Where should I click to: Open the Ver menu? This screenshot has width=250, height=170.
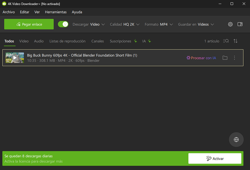(37, 12)
